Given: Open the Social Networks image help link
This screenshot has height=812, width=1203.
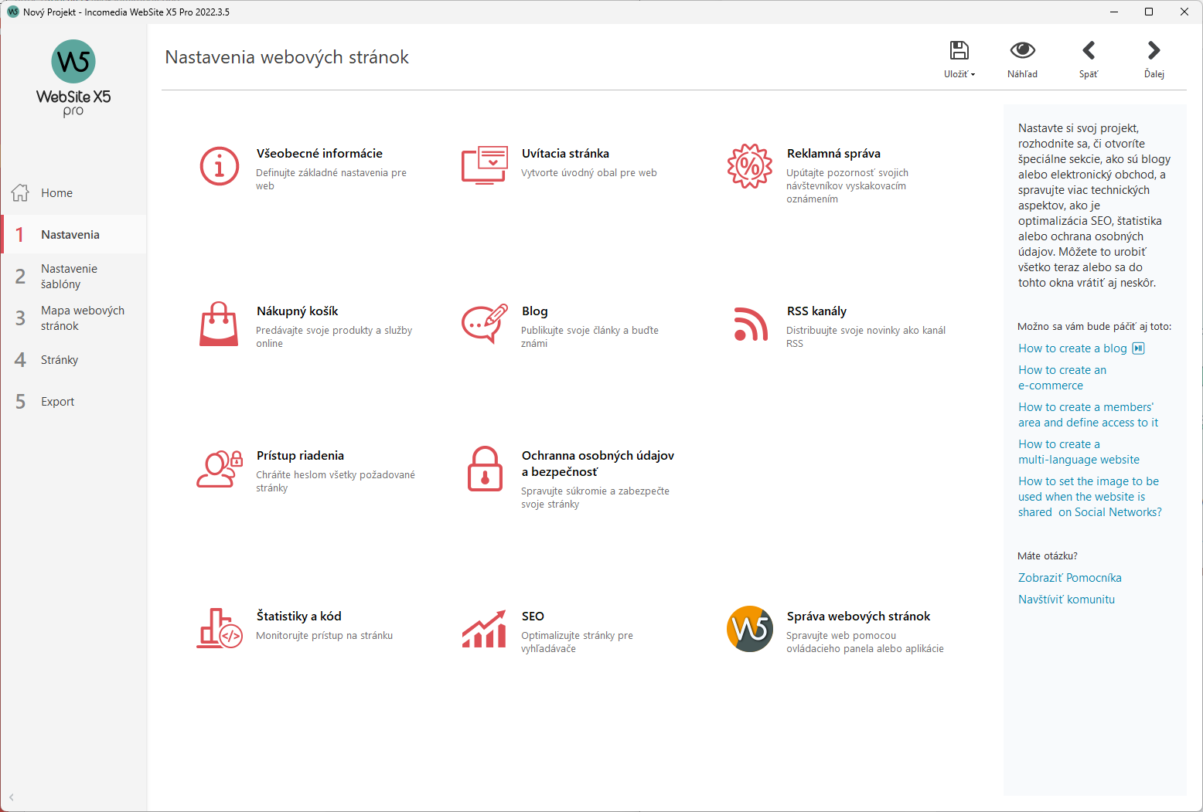Looking at the screenshot, I should point(1089,497).
